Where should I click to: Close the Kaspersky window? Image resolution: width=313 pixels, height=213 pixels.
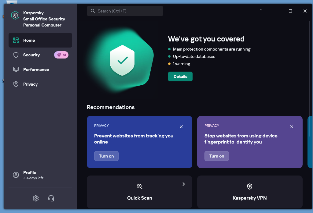(305, 11)
